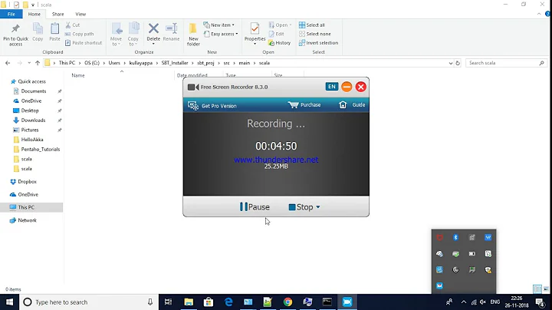Image resolution: width=552 pixels, height=310 pixels.
Task: Select Quick access in navigation pane
Action: coord(31,81)
